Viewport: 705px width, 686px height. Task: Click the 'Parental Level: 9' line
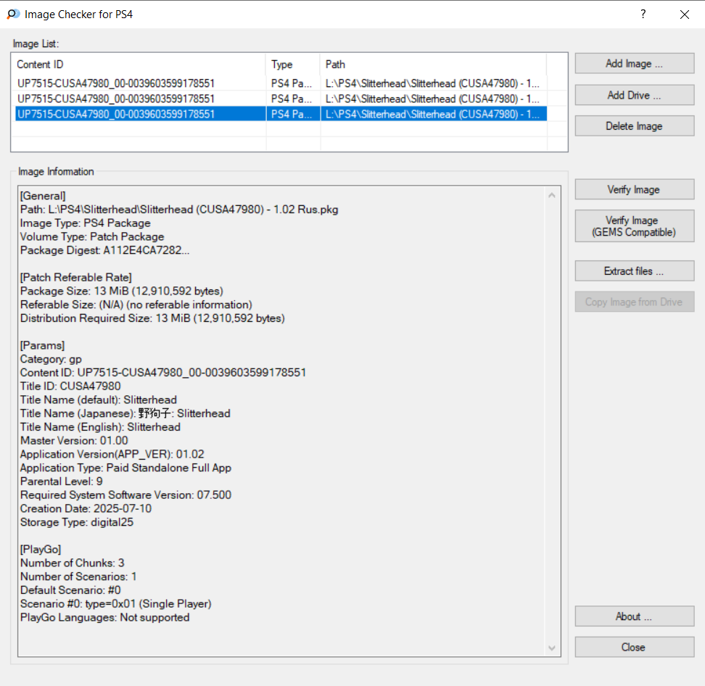coord(62,482)
